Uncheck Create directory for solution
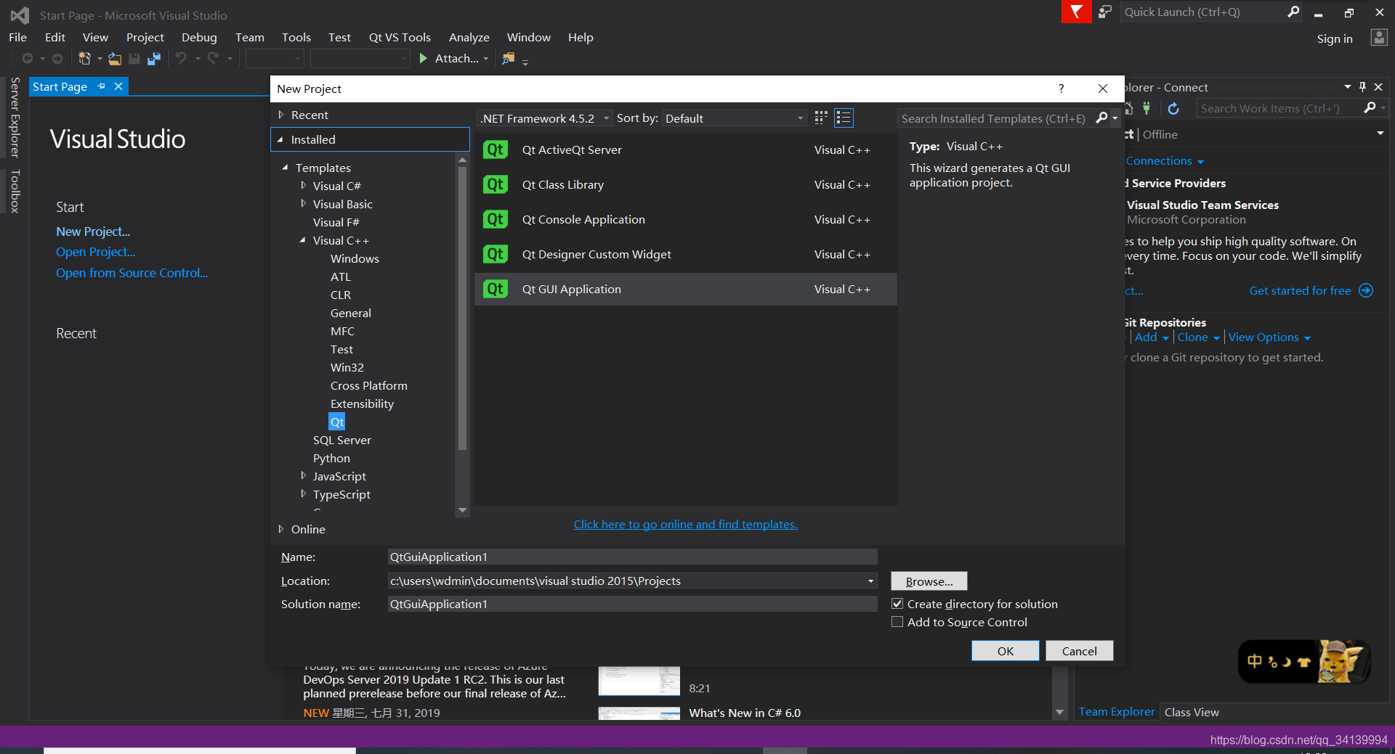1395x754 pixels. [x=897, y=604]
